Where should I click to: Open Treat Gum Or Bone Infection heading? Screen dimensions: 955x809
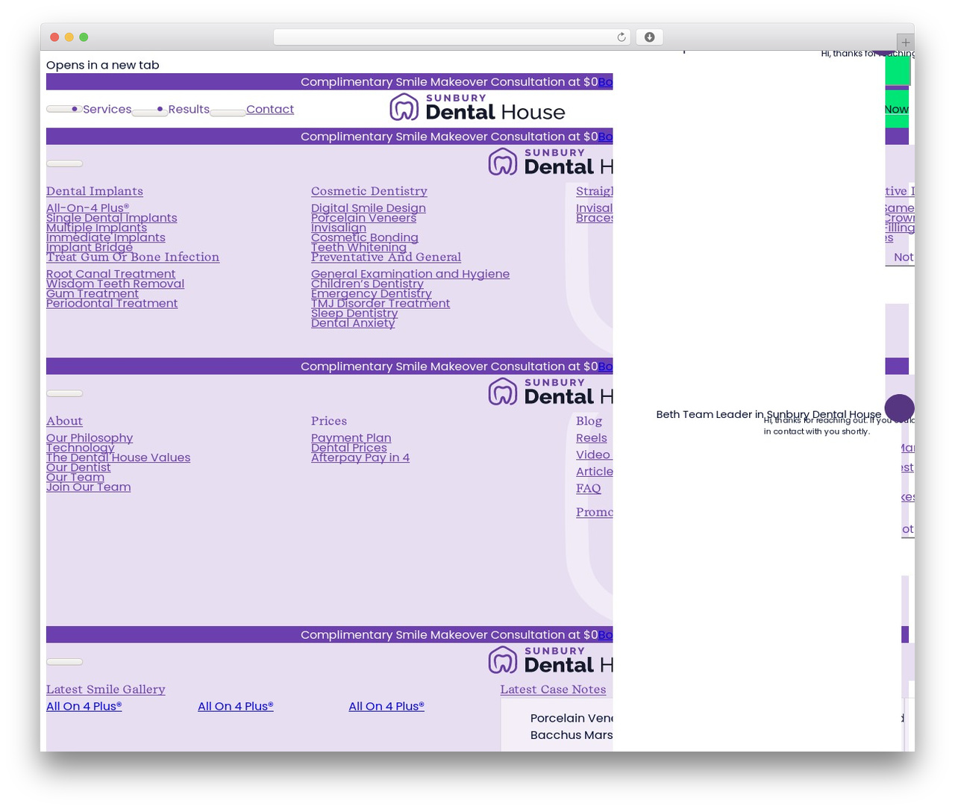(x=133, y=257)
